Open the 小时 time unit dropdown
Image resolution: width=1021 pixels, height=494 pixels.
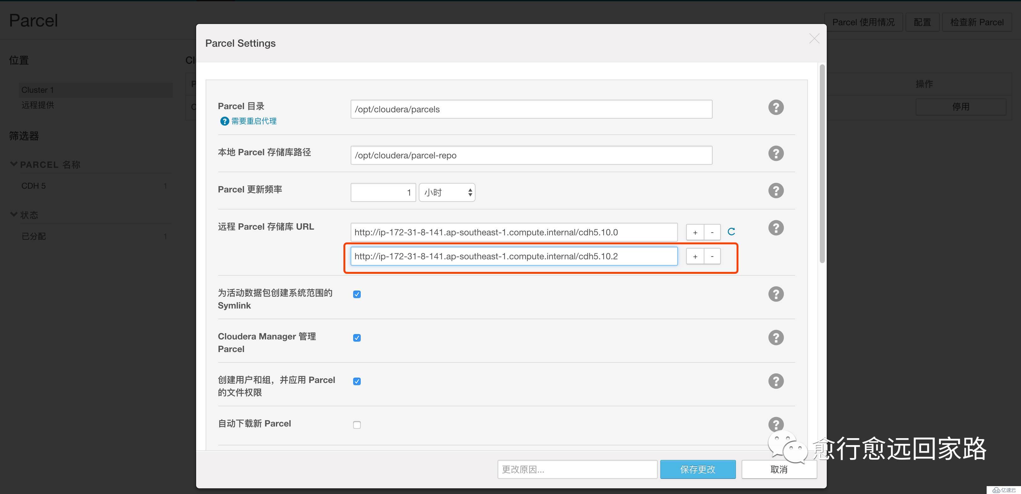[447, 192]
